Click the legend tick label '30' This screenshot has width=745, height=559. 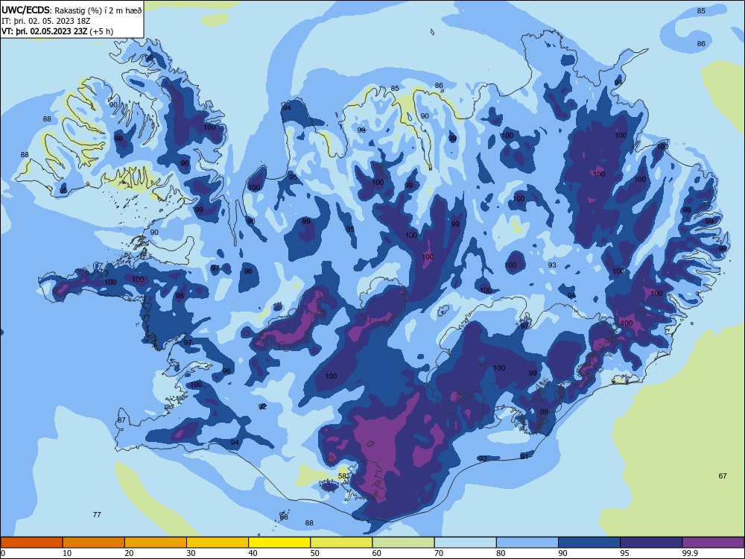[191, 553]
